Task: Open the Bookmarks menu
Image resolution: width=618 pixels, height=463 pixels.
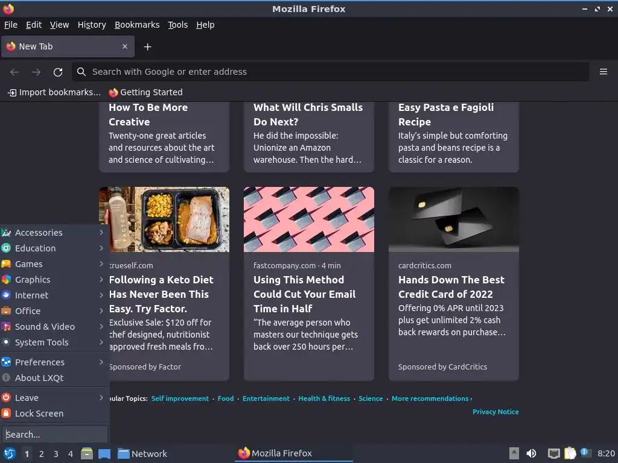Action: pos(137,25)
